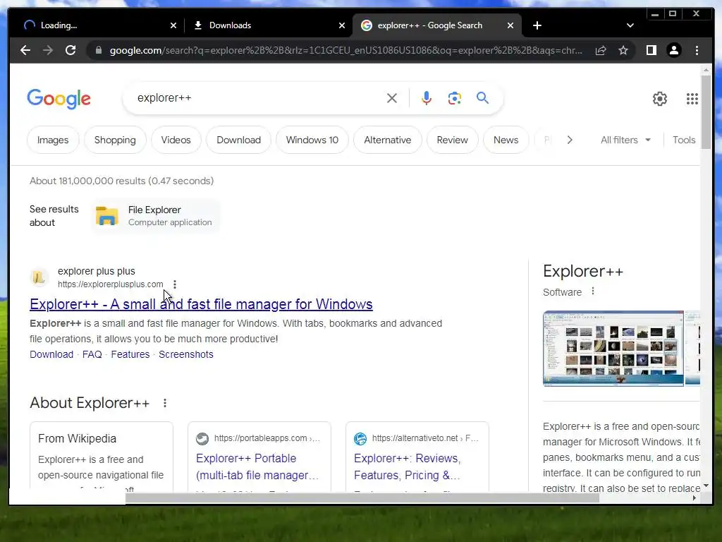Expand the All filters dropdown
722x542 pixels.
(626, 140)
